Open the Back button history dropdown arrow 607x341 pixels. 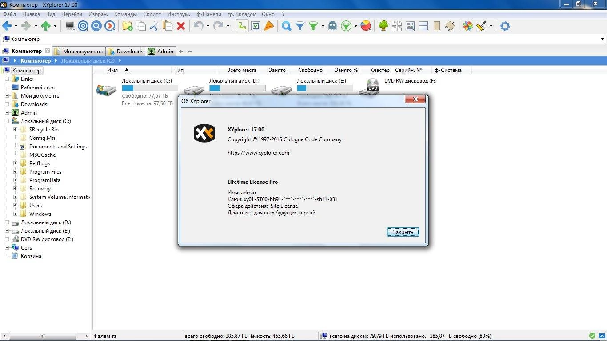(x=16, y=26)
